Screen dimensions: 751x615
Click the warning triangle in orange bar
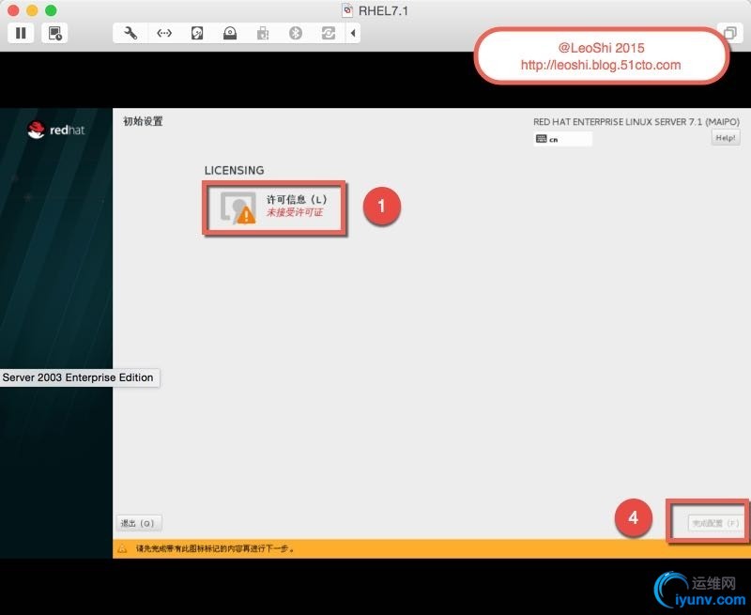point(122,548)
